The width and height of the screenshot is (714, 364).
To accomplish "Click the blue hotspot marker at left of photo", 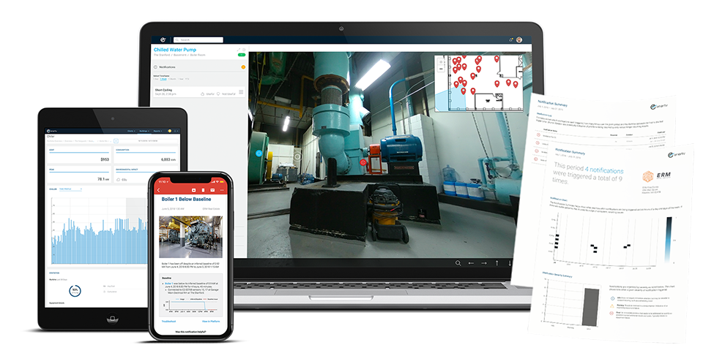I will 258,153.
